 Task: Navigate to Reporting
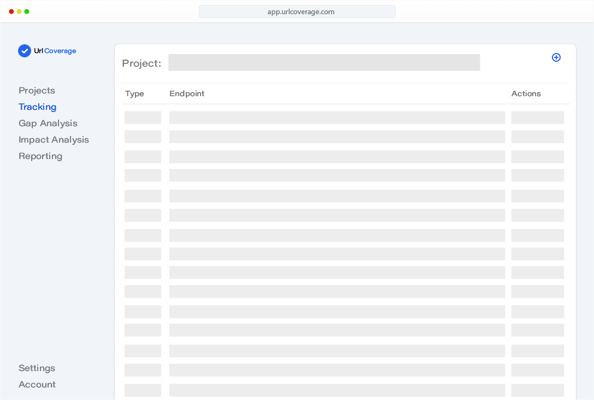[x=40, y=156]
